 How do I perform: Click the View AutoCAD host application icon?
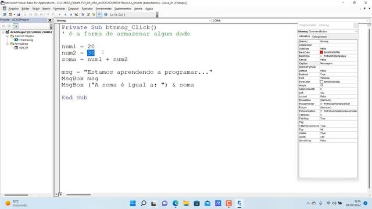point(5,15)
